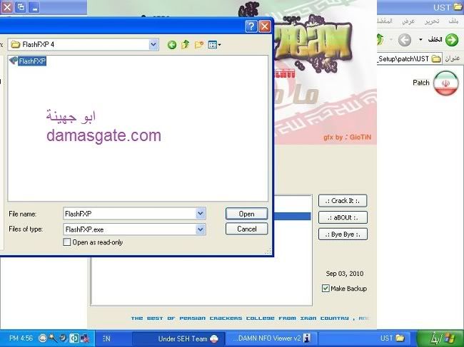Go up one folder level in the dialog
The height and width of the screenshot is (347, 464).
[186, 45]
